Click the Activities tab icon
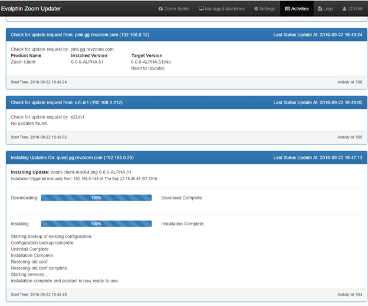This screenshot has height=306, width=368. [x=287, y=9]
